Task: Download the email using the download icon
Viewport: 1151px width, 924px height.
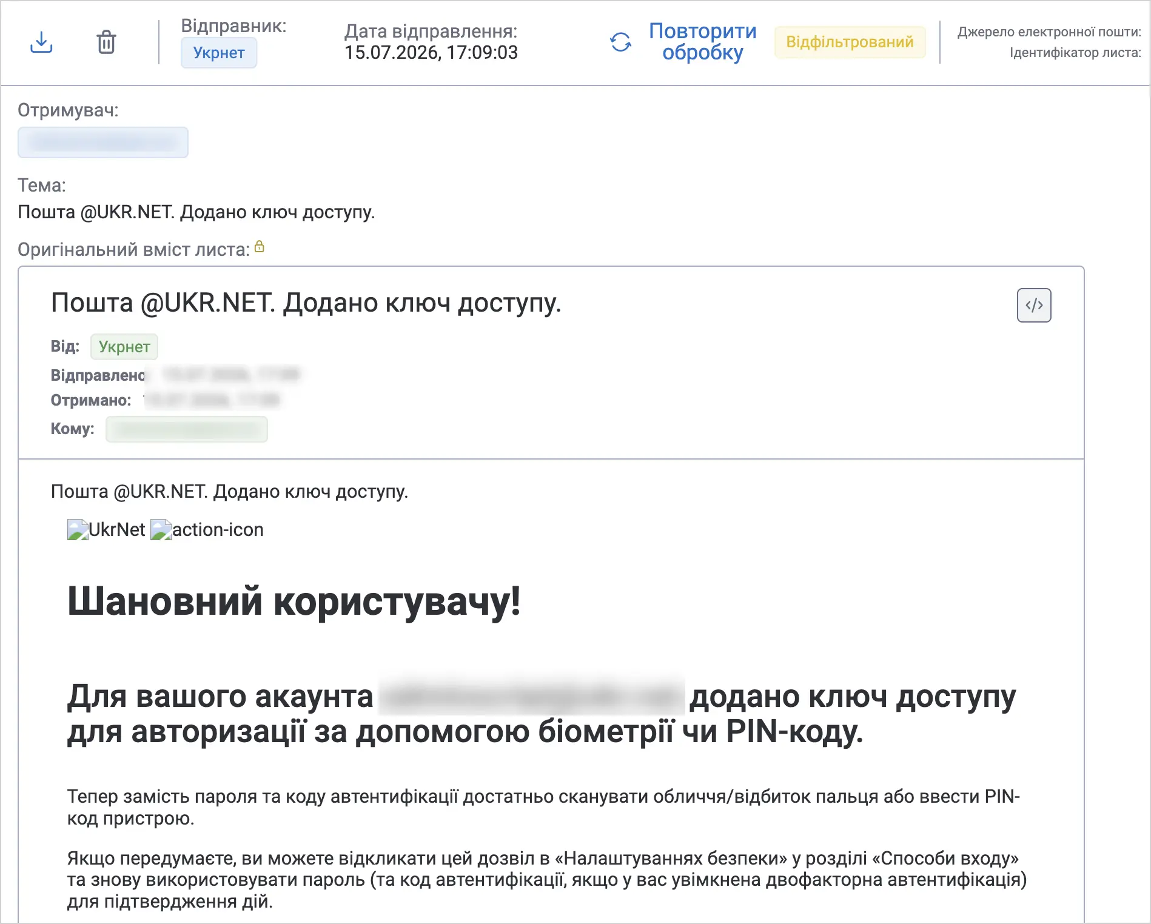Action: [41, 42]
